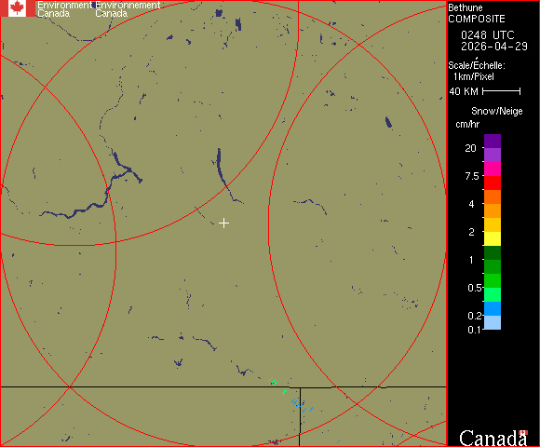Select the red 7.5 cm/hr legend swatch
This screenshot has height=447, width=540.
pyautogui.click(x=493, y=183)
